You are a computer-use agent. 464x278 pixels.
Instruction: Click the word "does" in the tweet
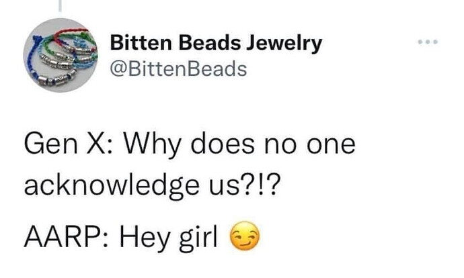[223, 144]
